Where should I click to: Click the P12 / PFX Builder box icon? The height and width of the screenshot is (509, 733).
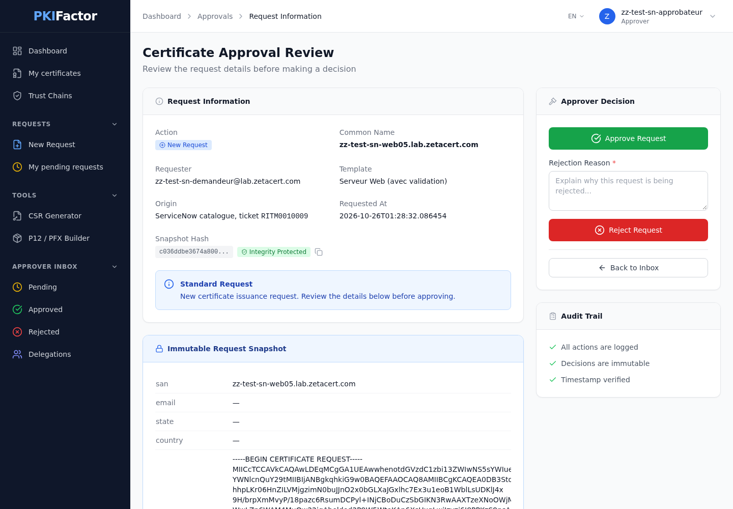click(x=17, y=238)
